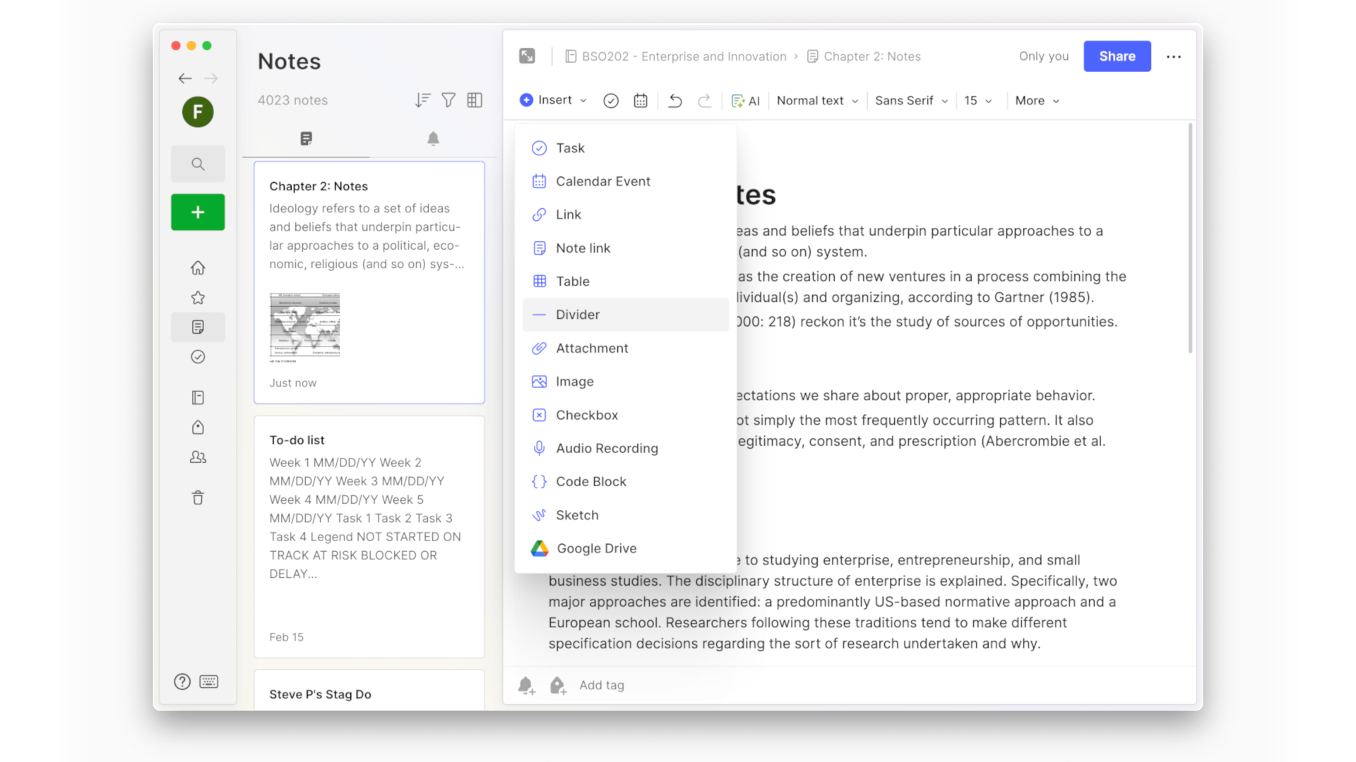
Task: Click the undo arrow in toolbar
Action: 674,101
